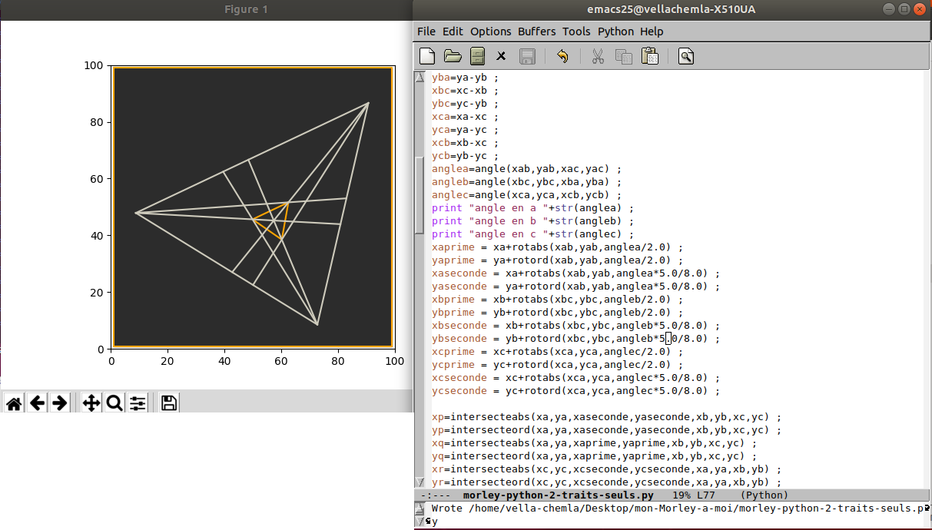Reset the plot to original view
The image size is (932, 530).
13,402
